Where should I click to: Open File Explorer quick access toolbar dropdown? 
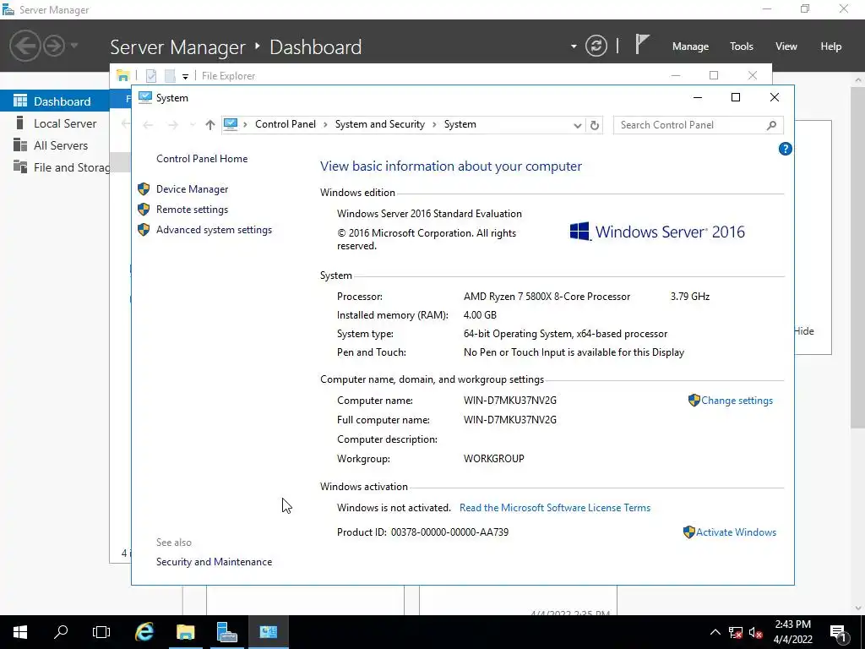(x=185, y=76)
